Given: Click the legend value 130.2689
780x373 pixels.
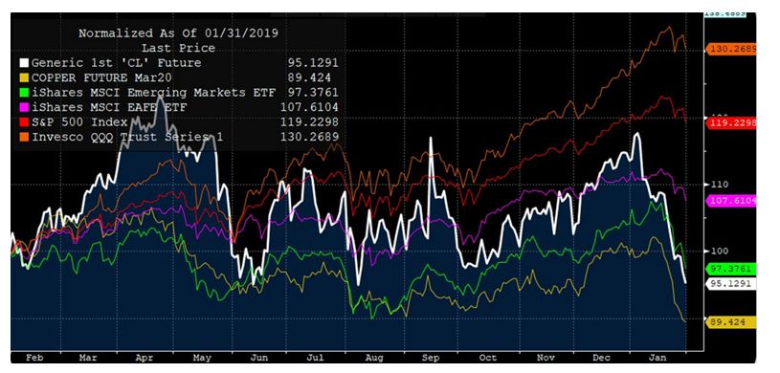Looking at the screenshot, I should [x=309, y=137].
